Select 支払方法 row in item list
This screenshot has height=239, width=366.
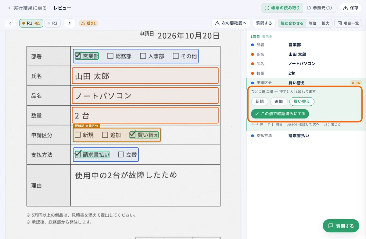[306, 135]
